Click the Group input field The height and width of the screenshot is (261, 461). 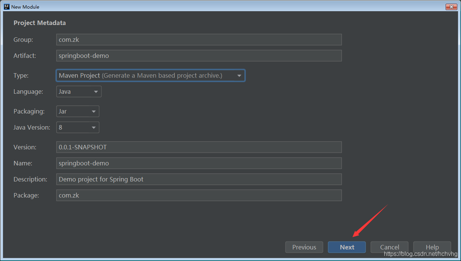[x=199, y=40]
